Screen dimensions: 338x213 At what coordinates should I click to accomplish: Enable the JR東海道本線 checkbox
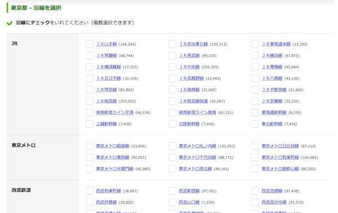[x=255, y=44]
